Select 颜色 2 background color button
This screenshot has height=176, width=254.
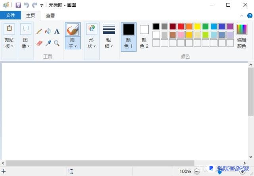pyautogui.click(x=144, y=37)
